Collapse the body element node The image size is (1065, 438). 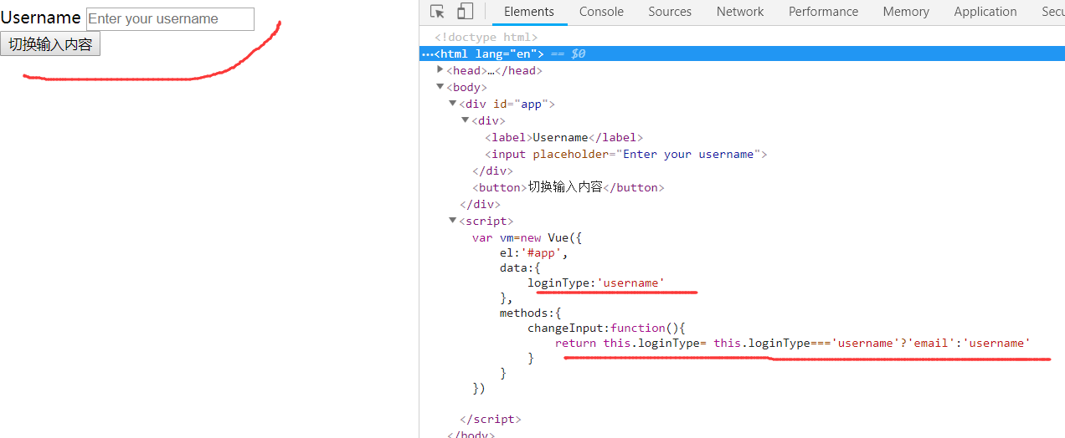(x=440, y=87)
